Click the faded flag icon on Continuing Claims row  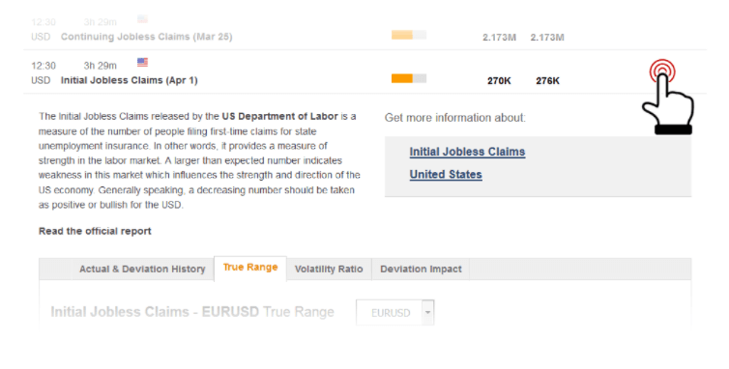[143, 19]
